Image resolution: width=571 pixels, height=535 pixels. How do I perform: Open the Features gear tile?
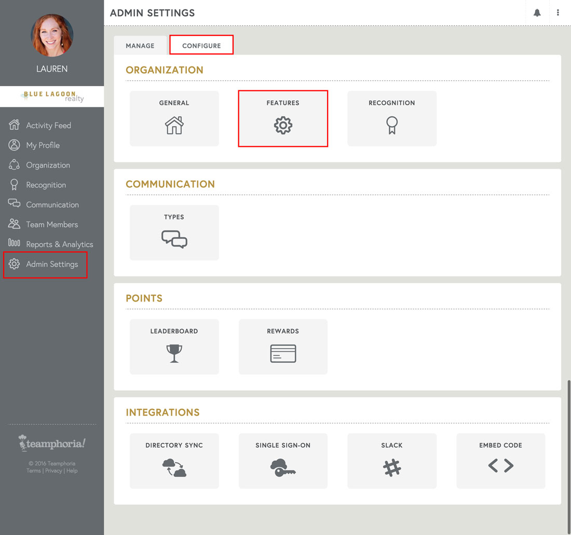click(x=283, y=118)
